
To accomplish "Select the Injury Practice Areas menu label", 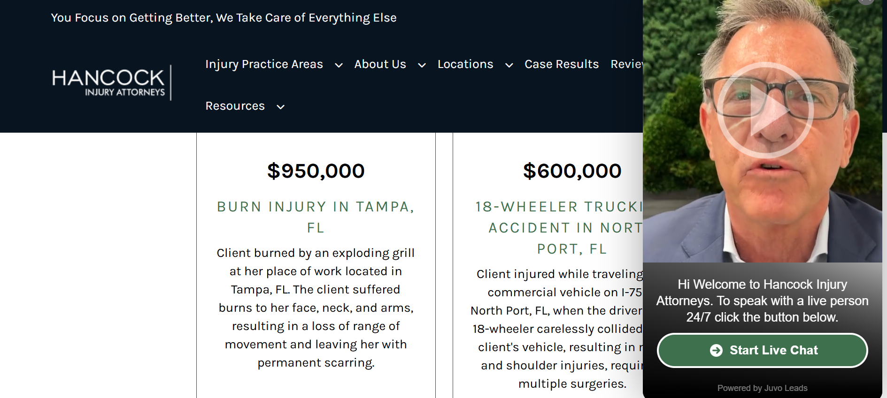I will tap(263, 64).
